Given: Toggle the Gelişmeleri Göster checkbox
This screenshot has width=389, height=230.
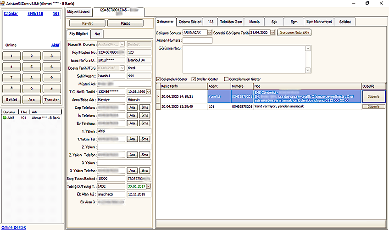Looking at the screenshot, I should click(x=159, y=79).
